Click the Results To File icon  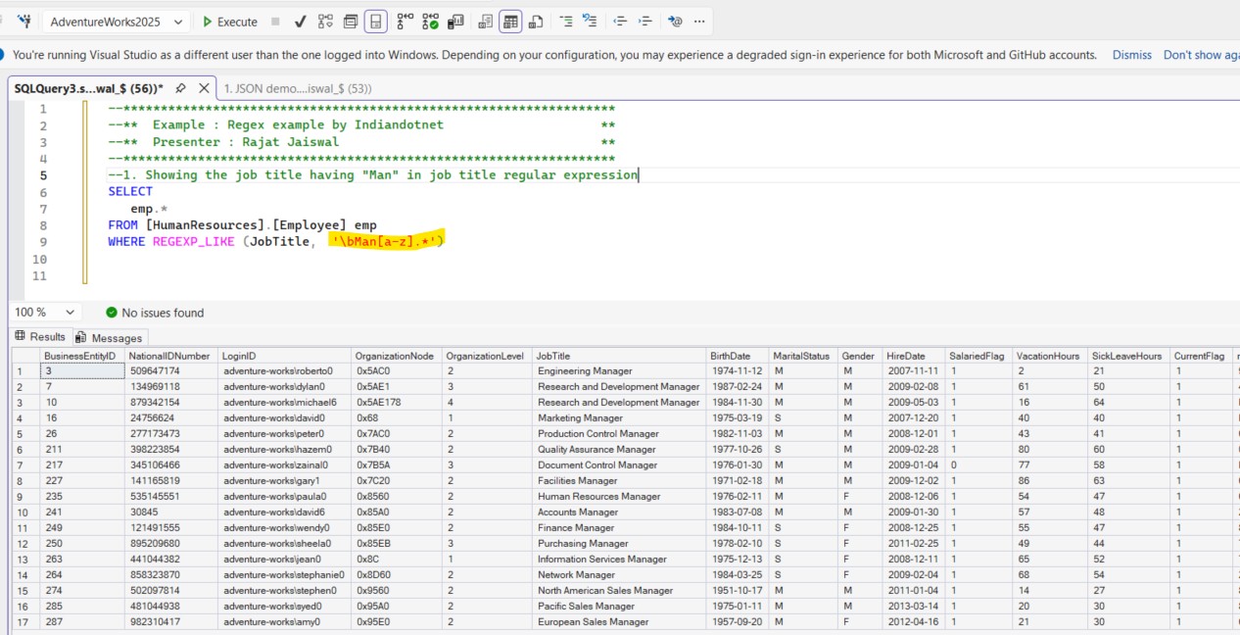coord(537,21)
